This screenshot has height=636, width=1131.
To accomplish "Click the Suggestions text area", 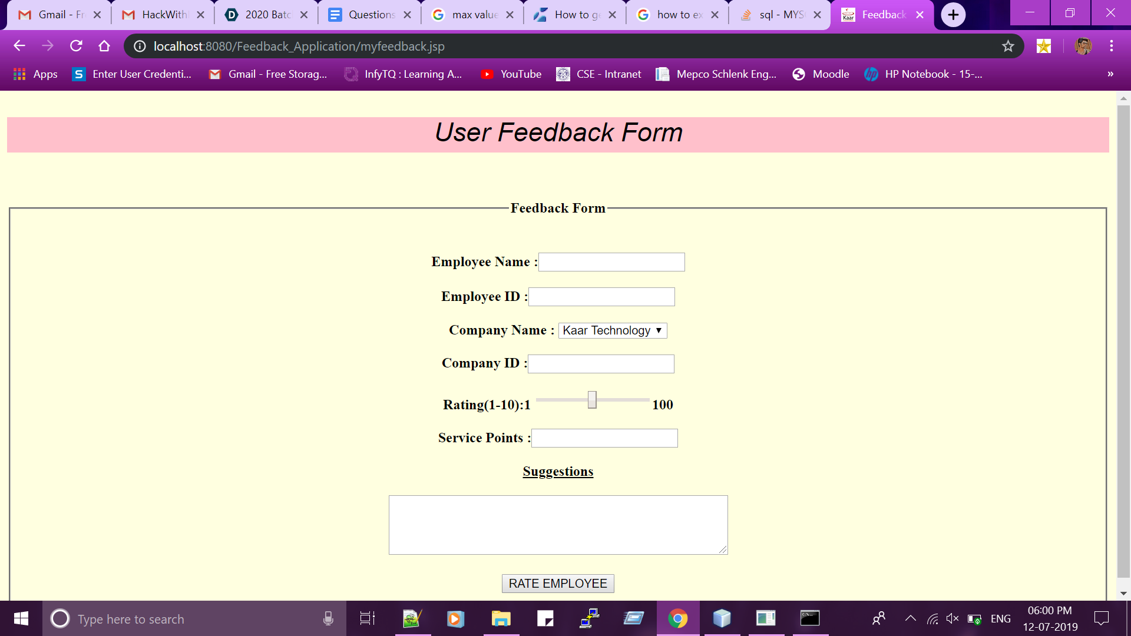I will (557, 524).
